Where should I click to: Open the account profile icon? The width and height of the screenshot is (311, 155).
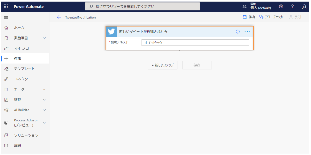click(x=304, y=7)
